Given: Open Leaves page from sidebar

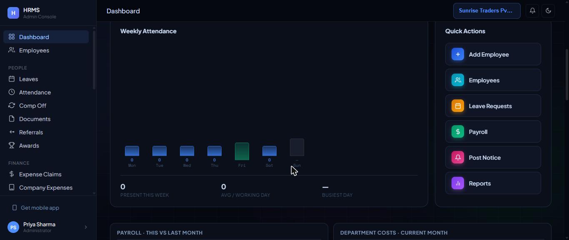Looking at the screenshot, I should (46, 79).
